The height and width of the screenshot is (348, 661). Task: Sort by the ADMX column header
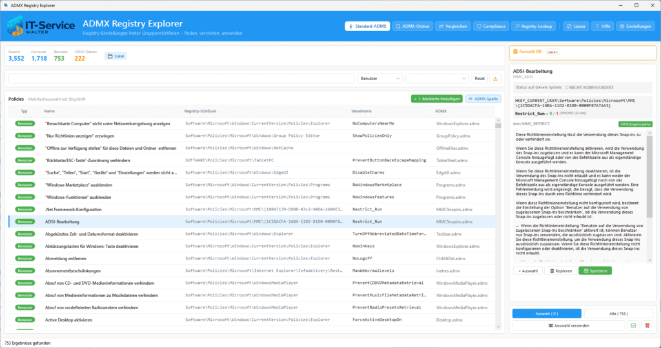(x=440, y=111)
